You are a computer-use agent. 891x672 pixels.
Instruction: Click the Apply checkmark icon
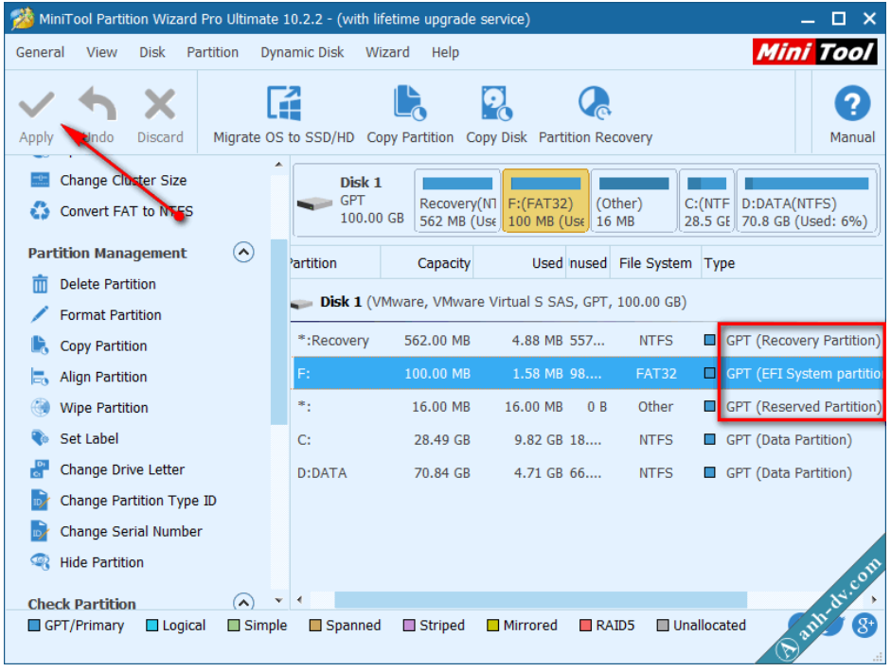click(x=36, y=105)
